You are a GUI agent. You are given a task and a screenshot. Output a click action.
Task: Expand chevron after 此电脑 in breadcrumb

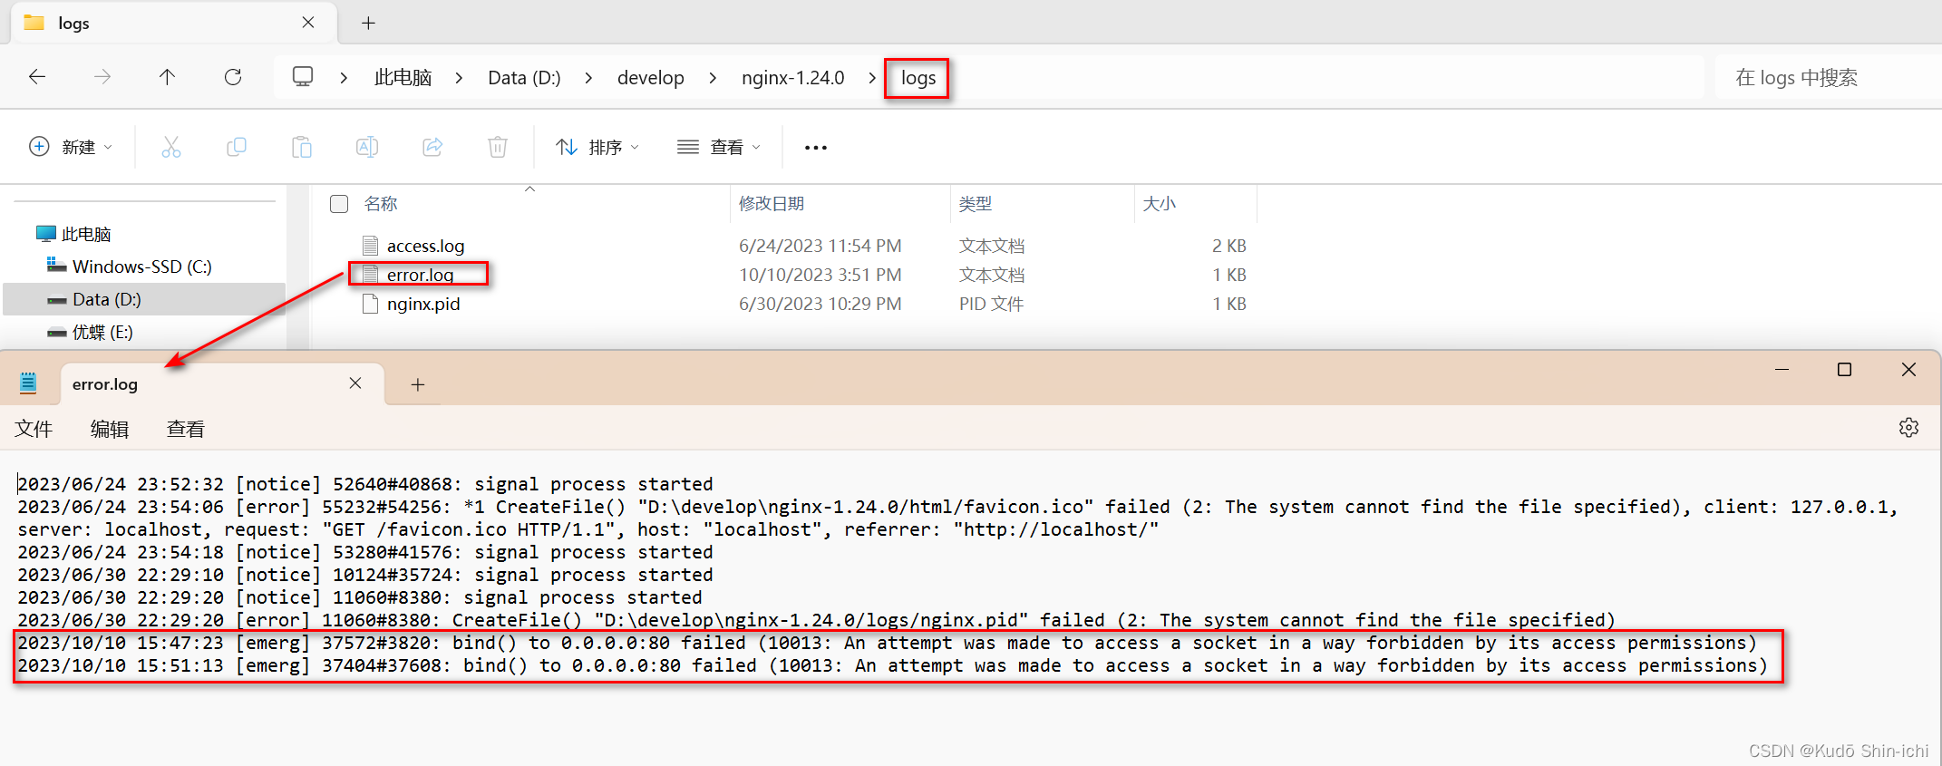click(x=459, y=78)
